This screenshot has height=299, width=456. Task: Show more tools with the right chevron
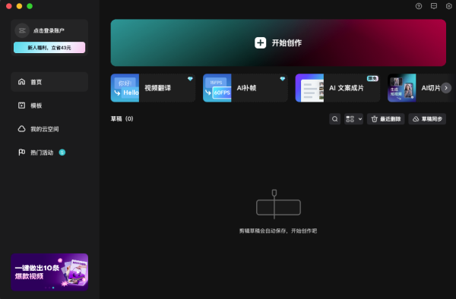(x=446, y=88)
